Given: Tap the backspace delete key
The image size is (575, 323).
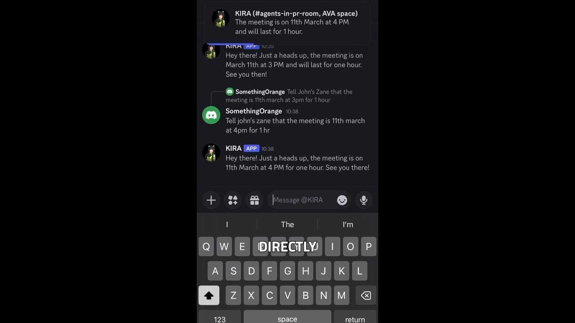Looking at the screenshot, I should point(366,295).
